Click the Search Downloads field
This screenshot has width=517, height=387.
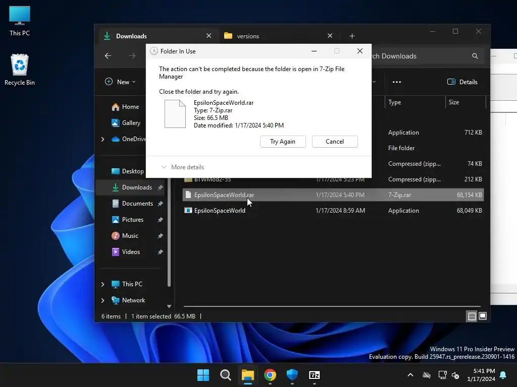click(x=422, y=56)
